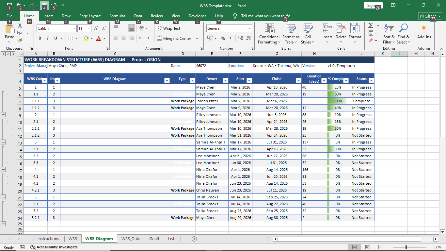Click the Font name input box
The height and width of the screenshot is (251, 446).
[x=54, y=28]
